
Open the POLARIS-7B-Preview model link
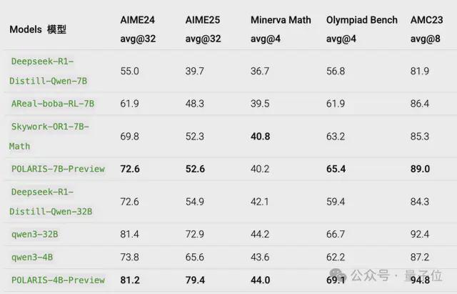click(58, 169)
